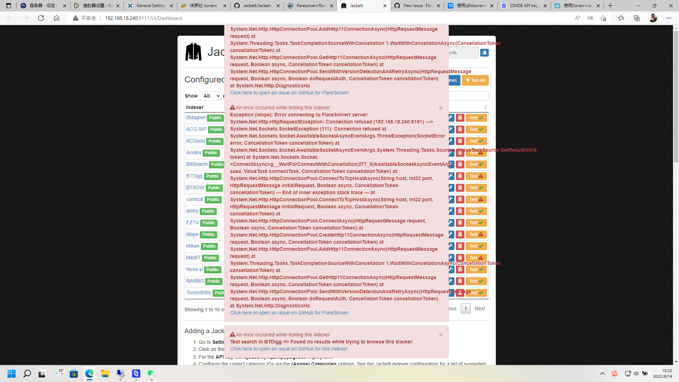679x382 pixels.
Task: Switch to the flaresolverr GitHub browser tab
Action: pos(309,6)
